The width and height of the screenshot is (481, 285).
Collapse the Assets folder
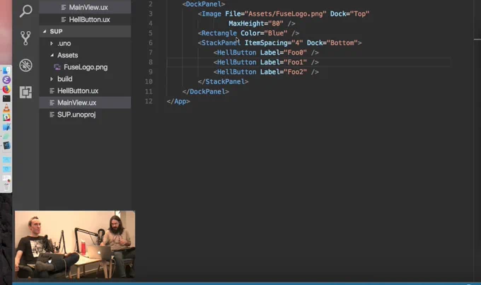52,55
